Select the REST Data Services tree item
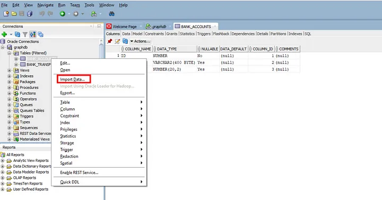Viewport: 382px width, 200px height. (36, 133)
